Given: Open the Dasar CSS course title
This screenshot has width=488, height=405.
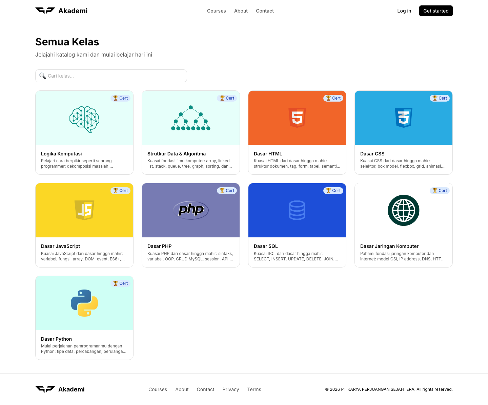Looking at the screenshot, I should coord(372,154).
